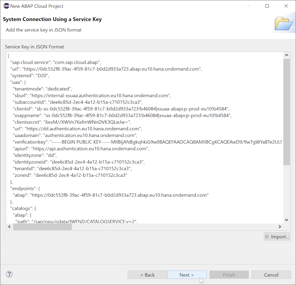Click the "verificationkey" line

(147, 142)
